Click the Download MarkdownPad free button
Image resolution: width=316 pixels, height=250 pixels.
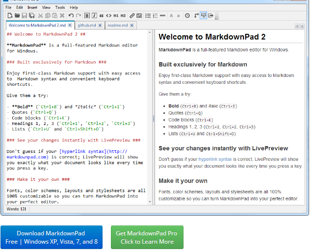click(52, 237)
